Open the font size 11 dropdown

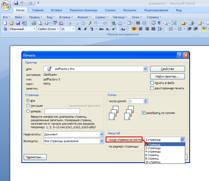(x=73, y=29)
